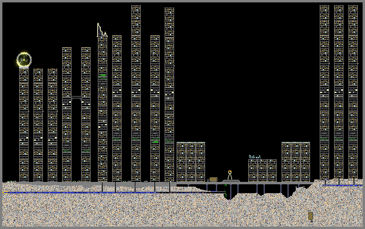Select the yellow spire on the tower roof
The width and height of the screenshot is (365, 229).
click(x=102, y=30)
